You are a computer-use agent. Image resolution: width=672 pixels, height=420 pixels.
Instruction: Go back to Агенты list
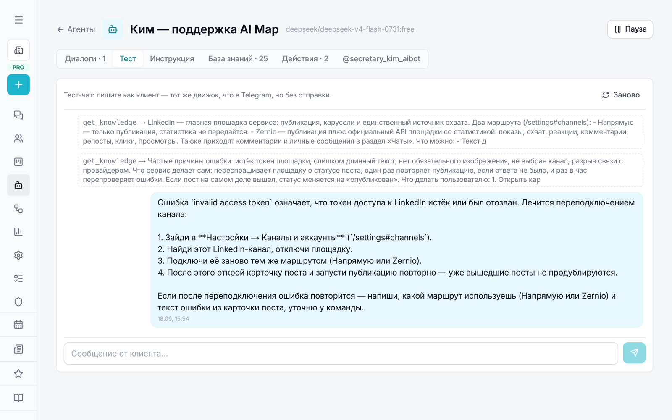click(76, 29)
